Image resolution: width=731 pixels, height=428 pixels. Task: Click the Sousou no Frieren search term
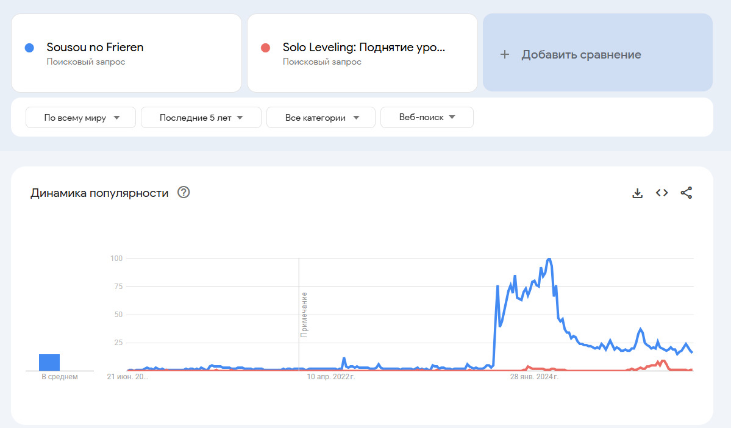pyautogui.click(x=95, y=48)
